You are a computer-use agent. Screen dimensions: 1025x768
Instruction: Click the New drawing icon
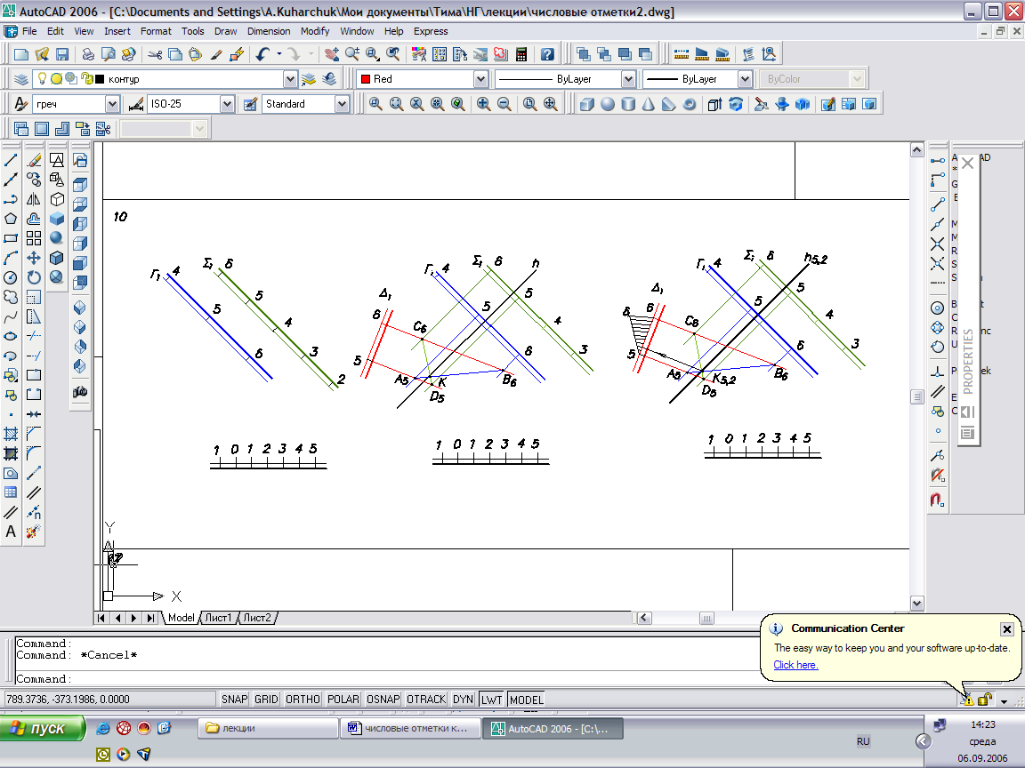click(x=21, y=54)
